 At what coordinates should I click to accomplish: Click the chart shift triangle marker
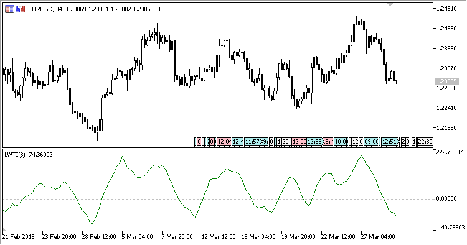(390, 4)
